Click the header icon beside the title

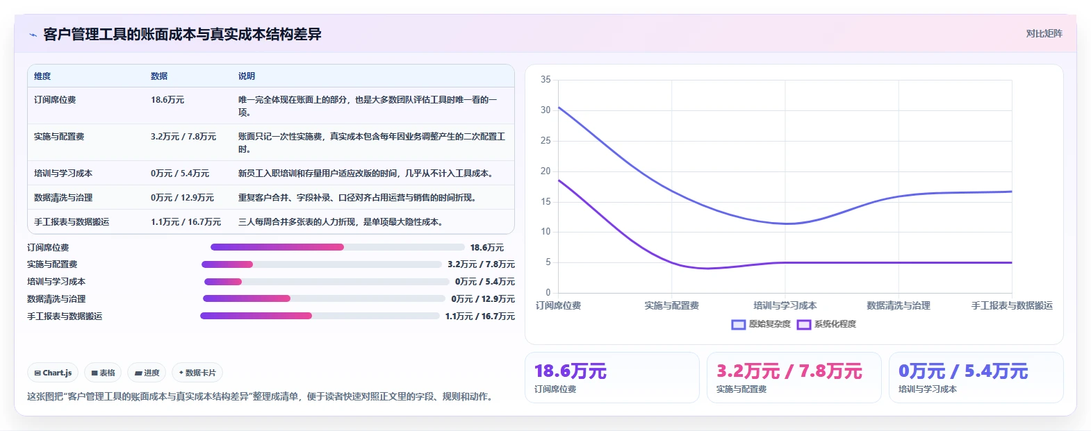(33, 35)
